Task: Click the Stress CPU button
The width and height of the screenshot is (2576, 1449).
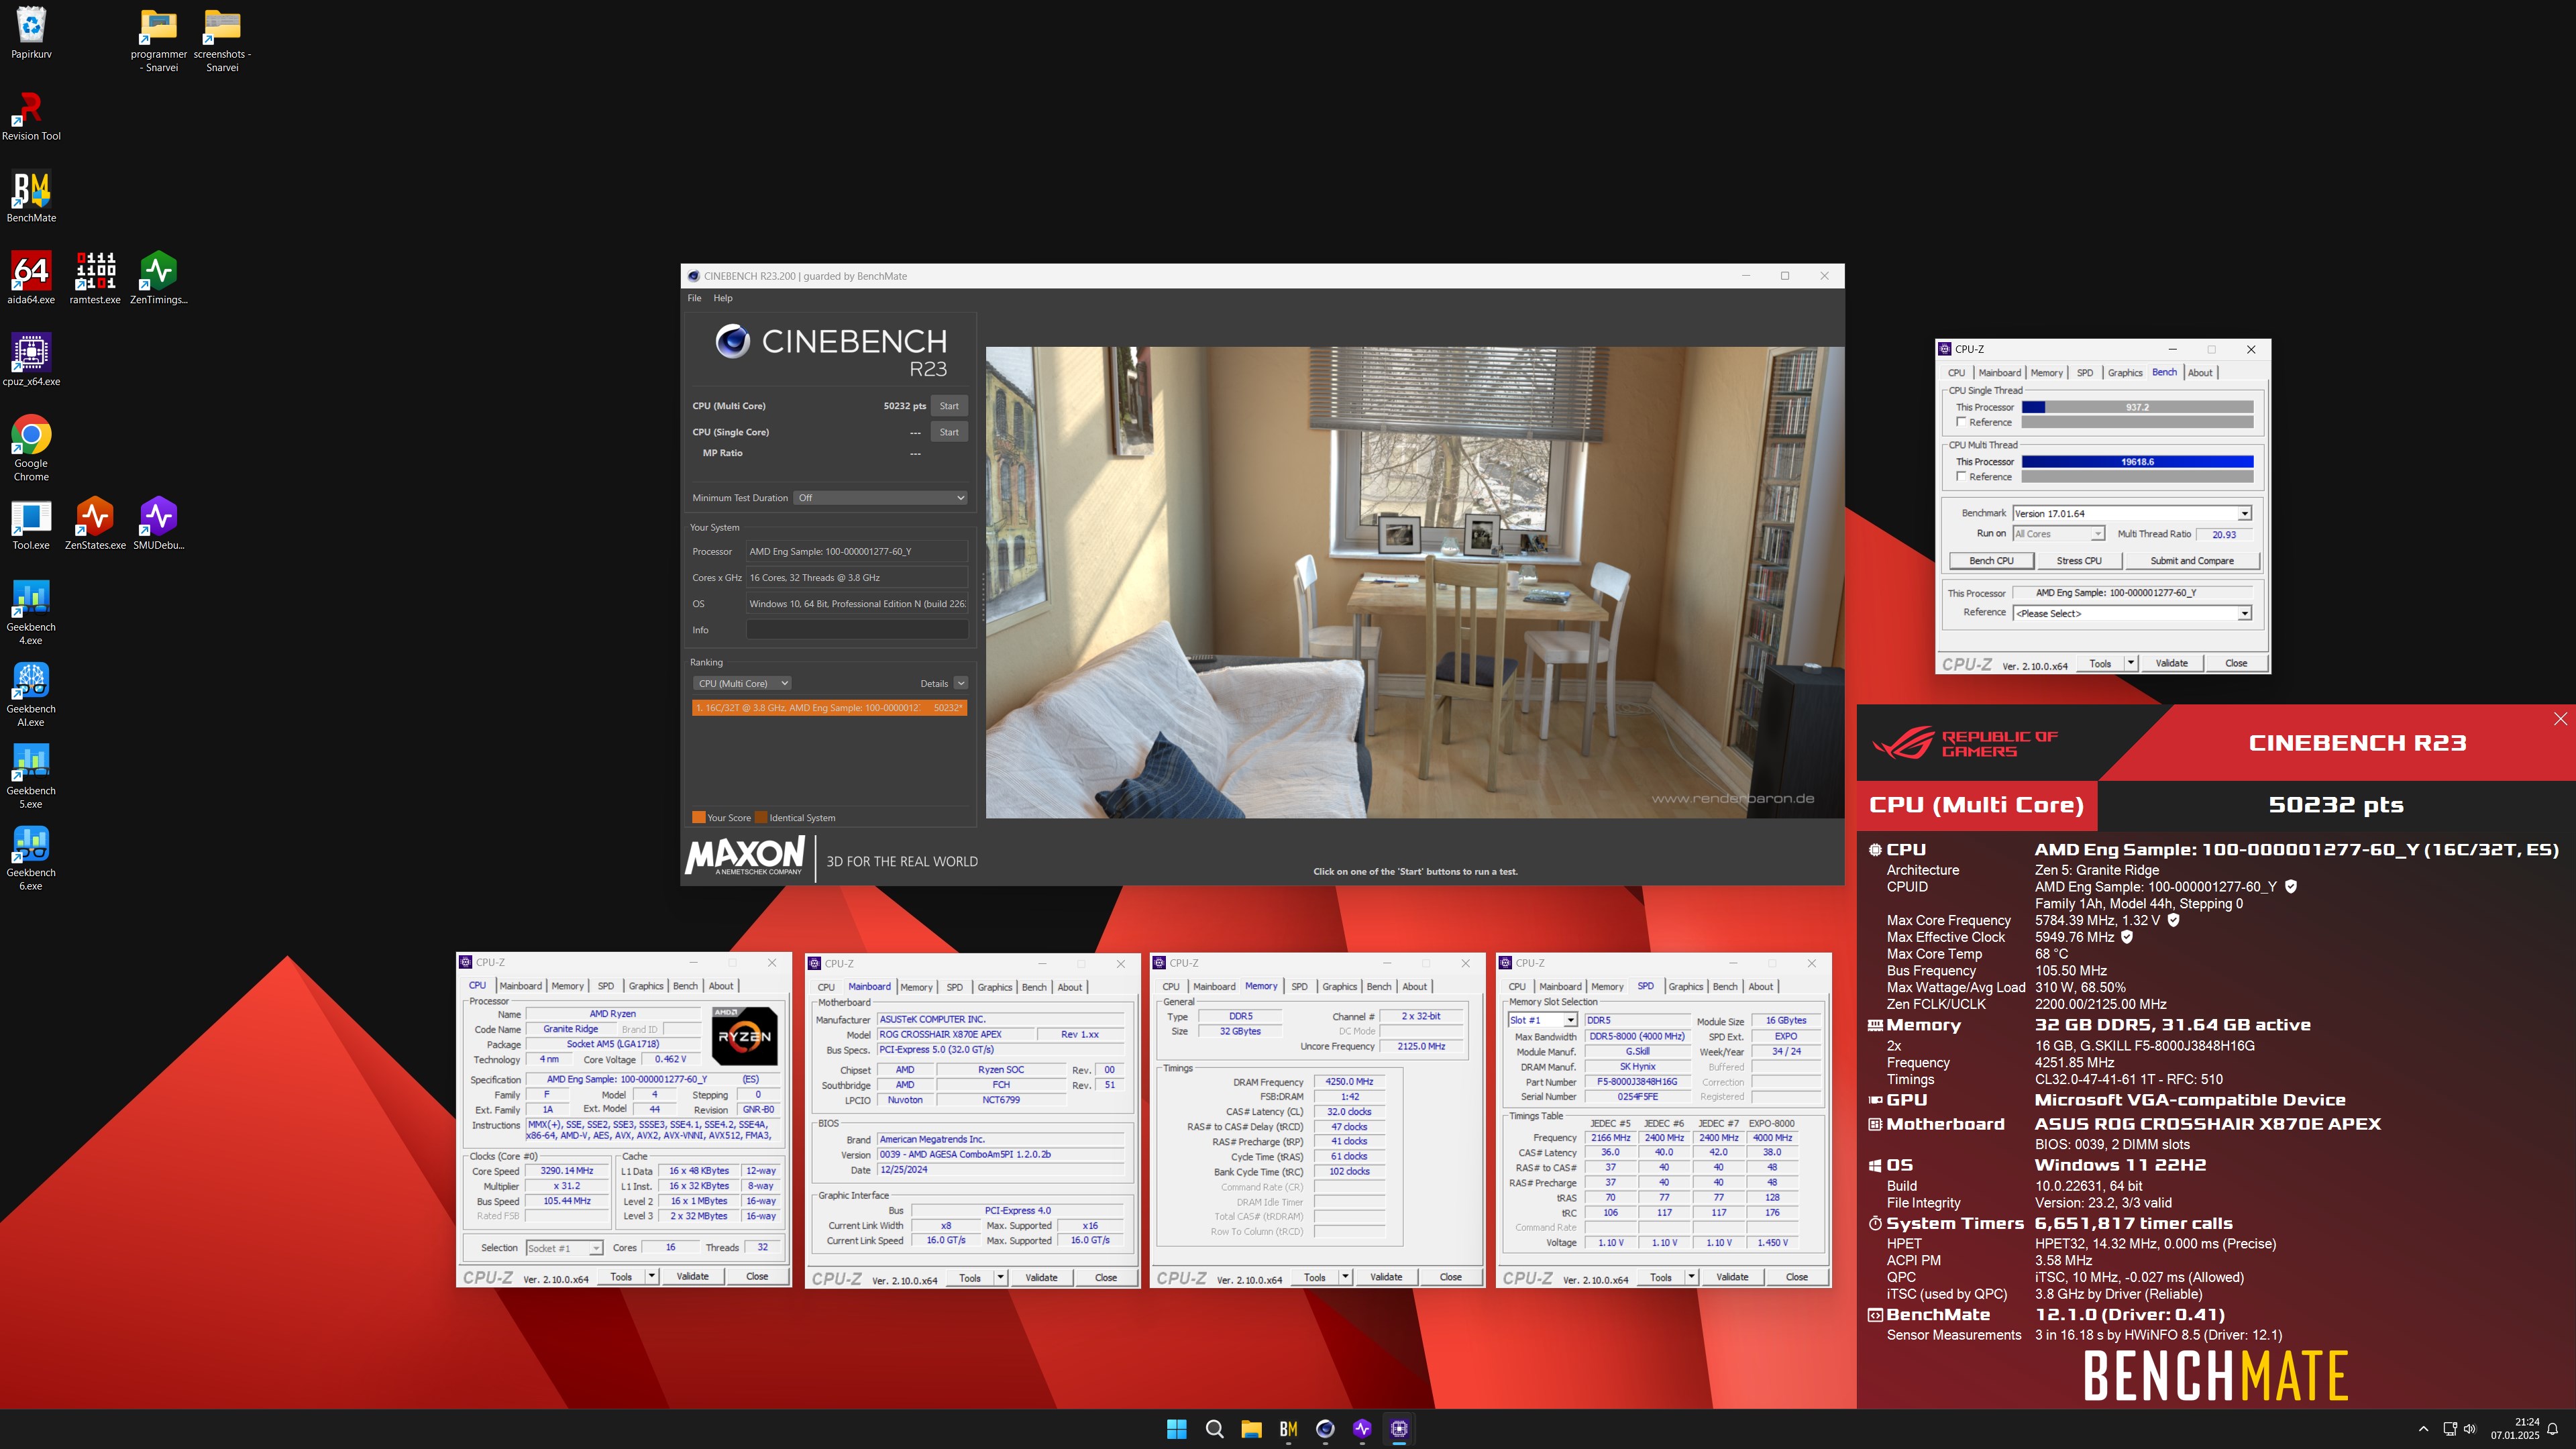Action: (2079, 561)
